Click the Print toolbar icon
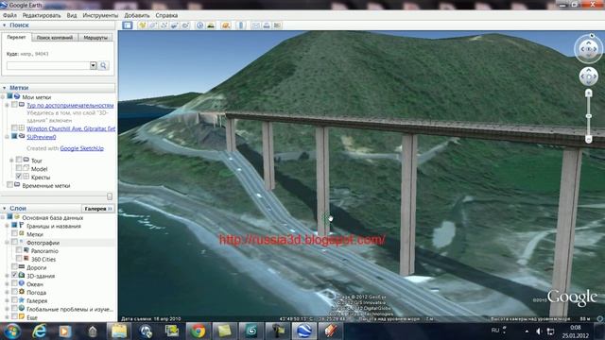Screen dimensions: 605x340 (x=267, y=25)
